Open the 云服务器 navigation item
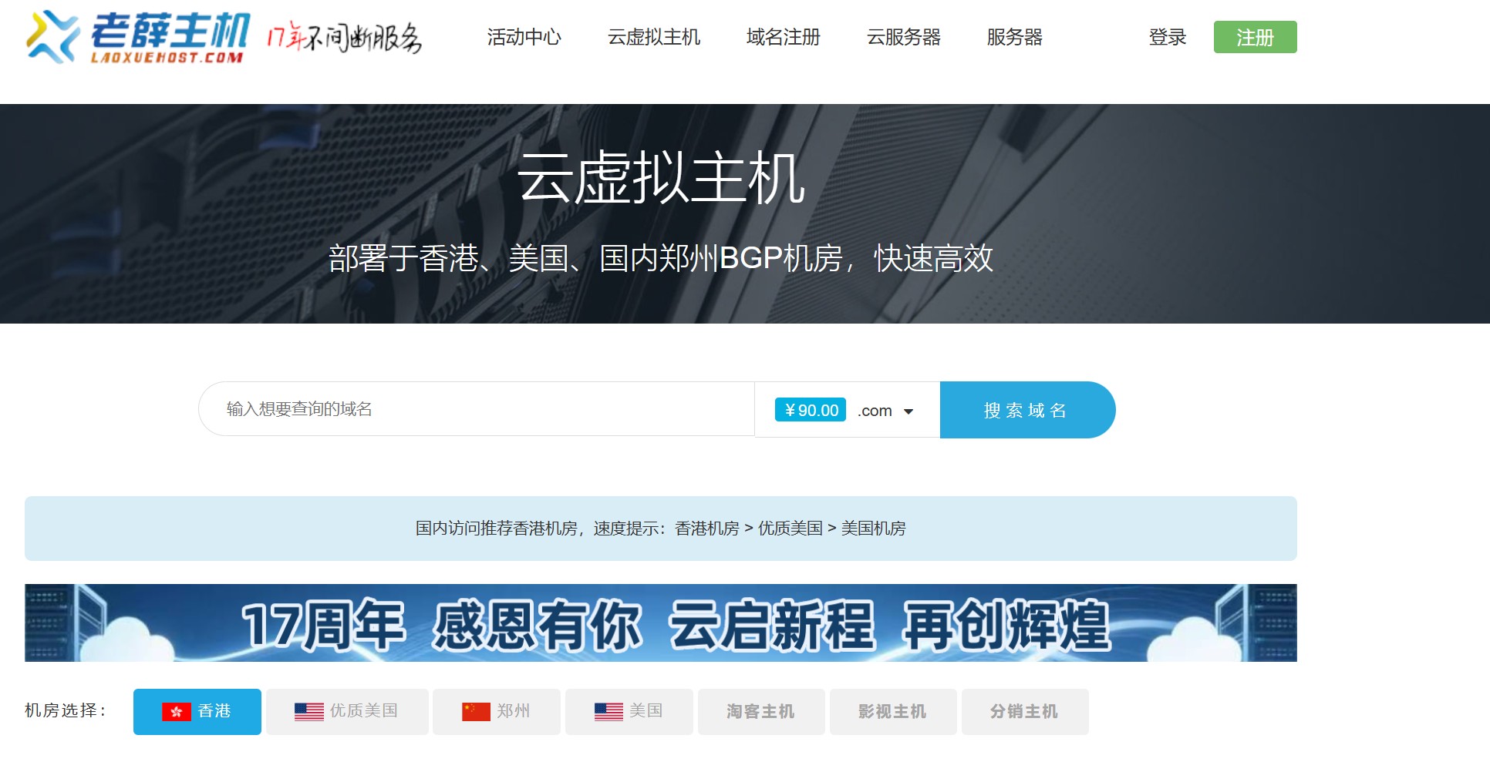The height and width of the screenshot is (772, 1490). pyautogui.click(x=903, y=37)
